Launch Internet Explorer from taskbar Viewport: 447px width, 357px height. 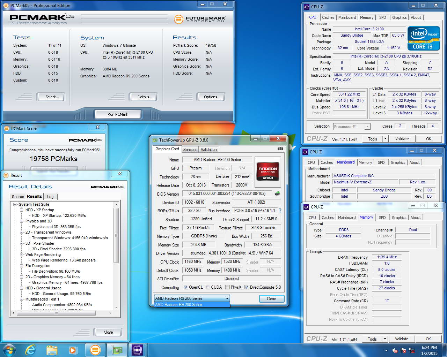pyautogui.click(x=31, y=350)
